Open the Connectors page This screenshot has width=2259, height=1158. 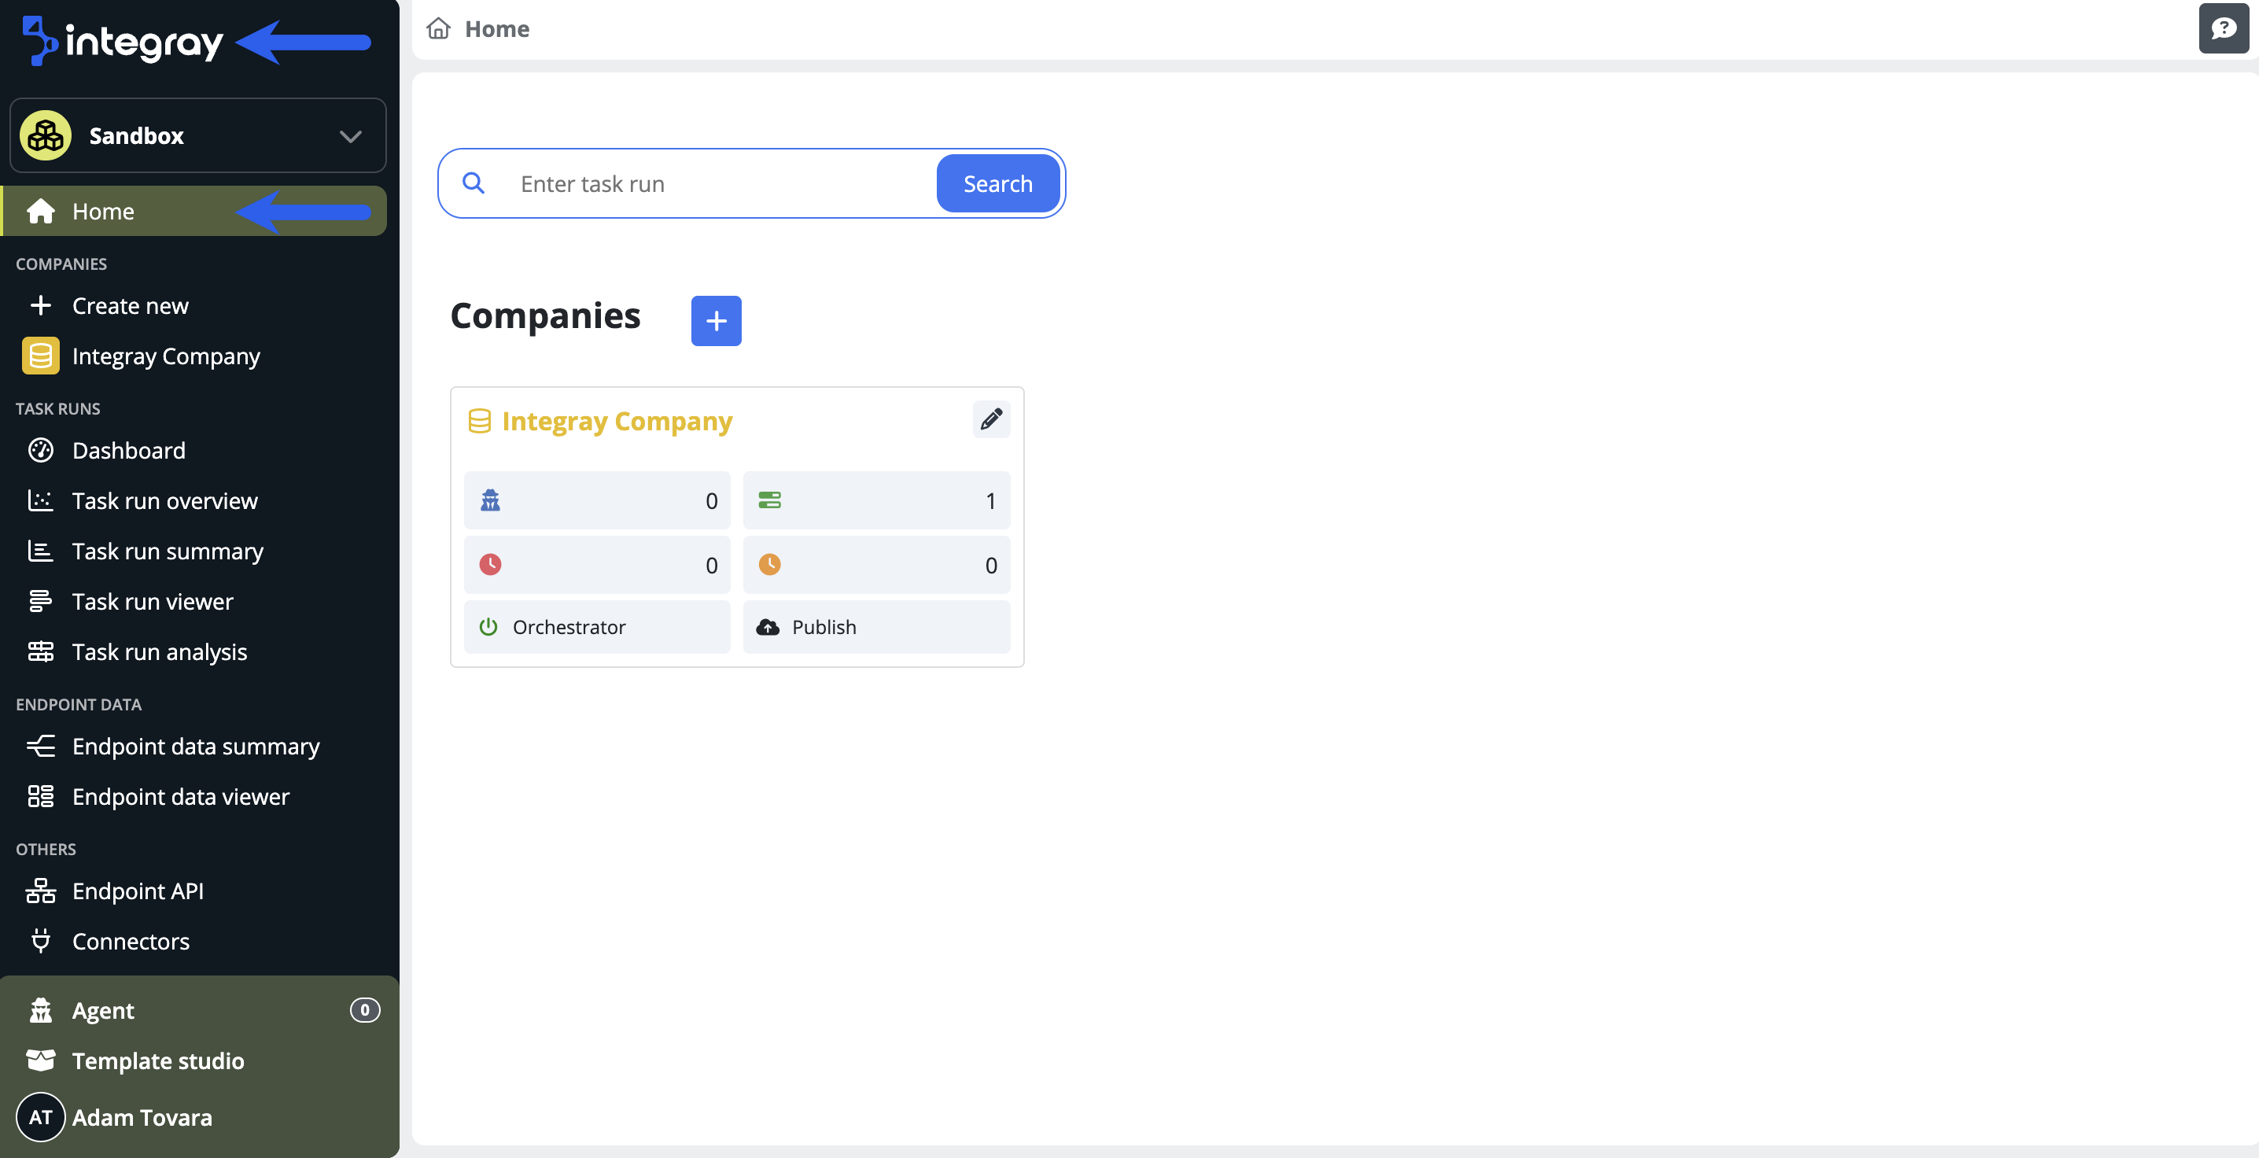click(x=131, y=942)
